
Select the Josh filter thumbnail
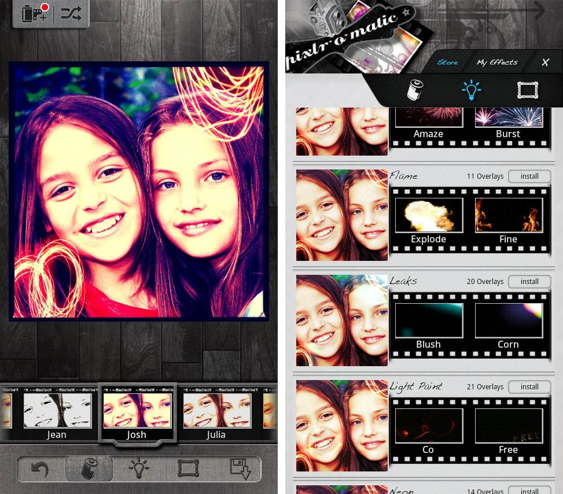[137, 416]
